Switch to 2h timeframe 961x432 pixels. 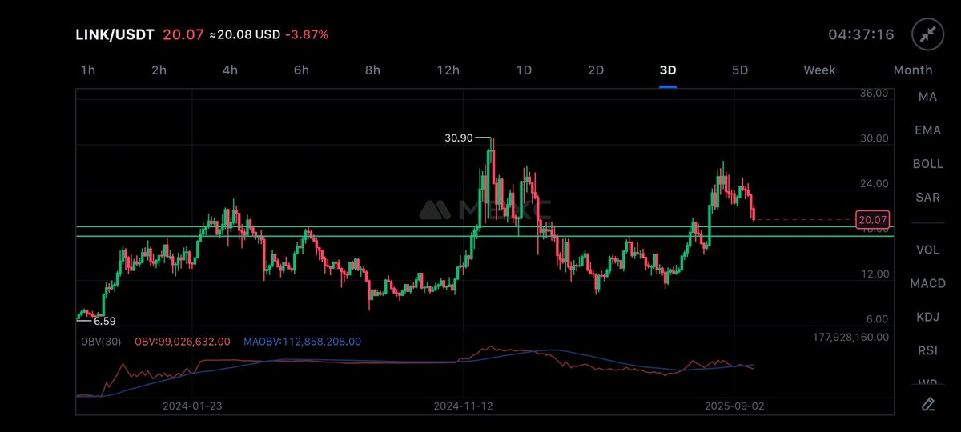tap(159, 70)
